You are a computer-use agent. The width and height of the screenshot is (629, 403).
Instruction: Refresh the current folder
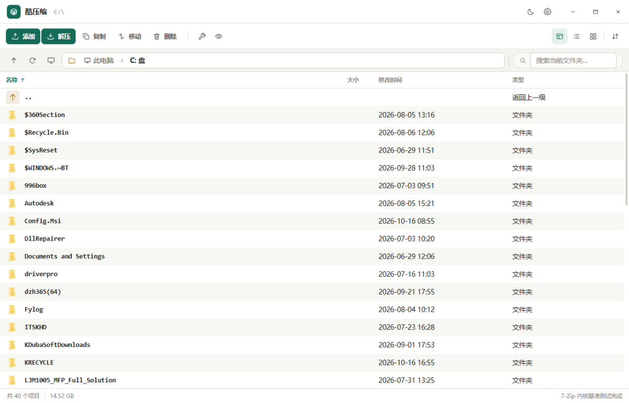click(x=32, y=60)
